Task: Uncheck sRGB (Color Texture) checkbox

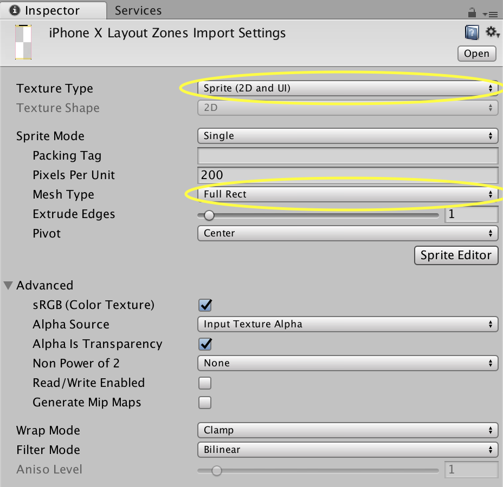Action: point(205,305)
